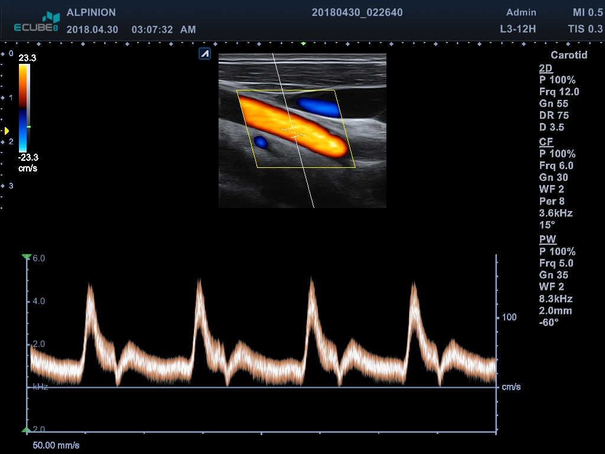The image size is (605, 454).
Task: Select the 2D mode parameters heading
Action: [x=545, y=68]
